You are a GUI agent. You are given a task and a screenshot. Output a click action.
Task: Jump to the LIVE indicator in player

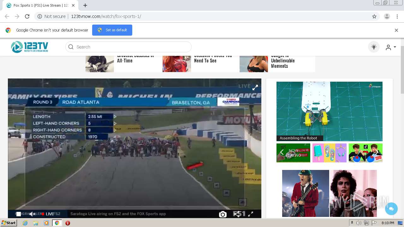pos(48,214)
